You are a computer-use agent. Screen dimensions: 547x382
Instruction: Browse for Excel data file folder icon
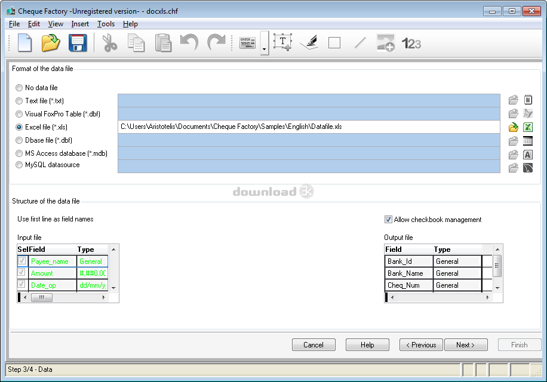pos(514,127)
